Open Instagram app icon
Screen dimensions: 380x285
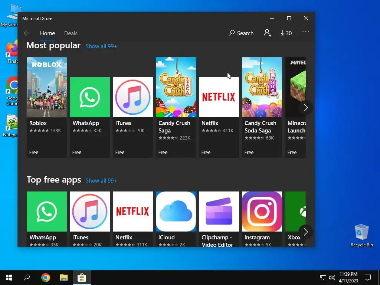click(x=262, y=211)
